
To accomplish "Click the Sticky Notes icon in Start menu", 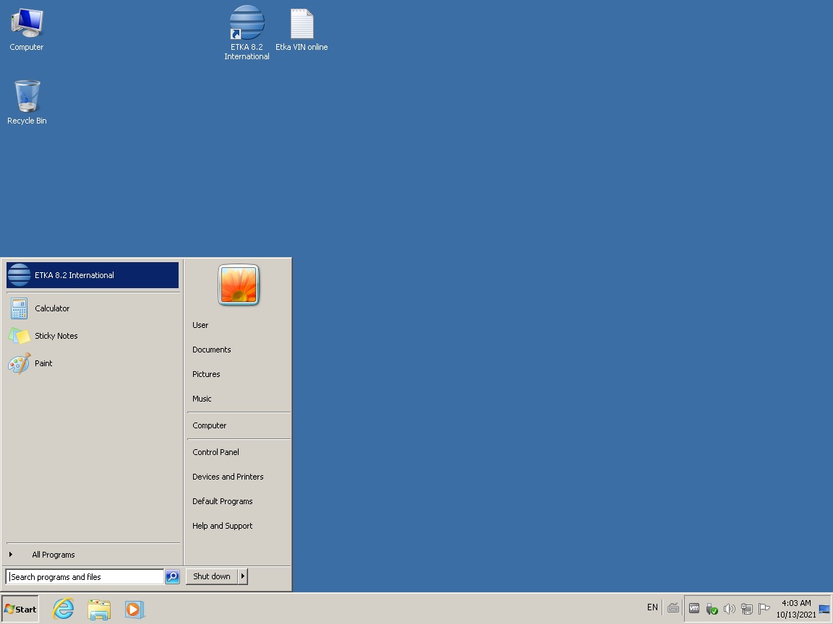I will pos(19,336).
